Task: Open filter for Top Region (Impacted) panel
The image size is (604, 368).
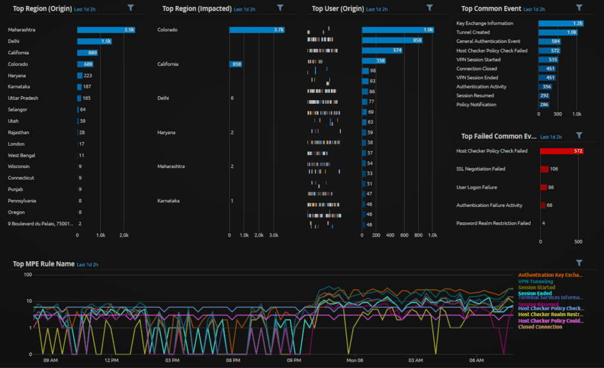Action: (x=280, y=8)
